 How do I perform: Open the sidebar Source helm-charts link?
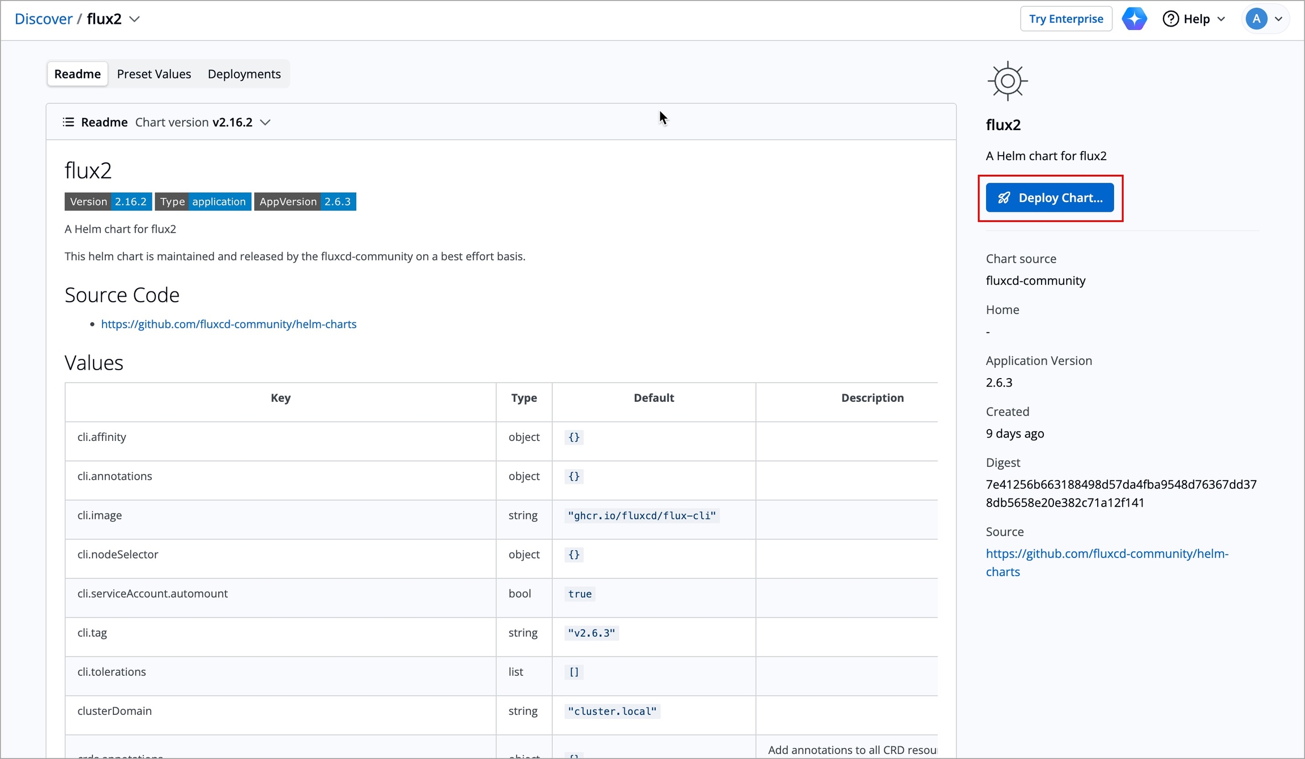[1106, 554]
